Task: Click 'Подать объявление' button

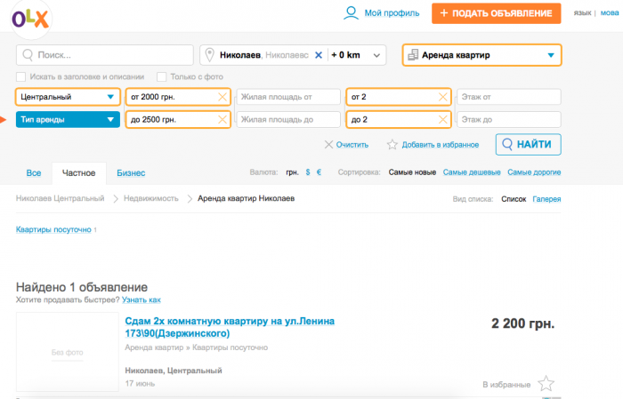Action: point(497,13)
